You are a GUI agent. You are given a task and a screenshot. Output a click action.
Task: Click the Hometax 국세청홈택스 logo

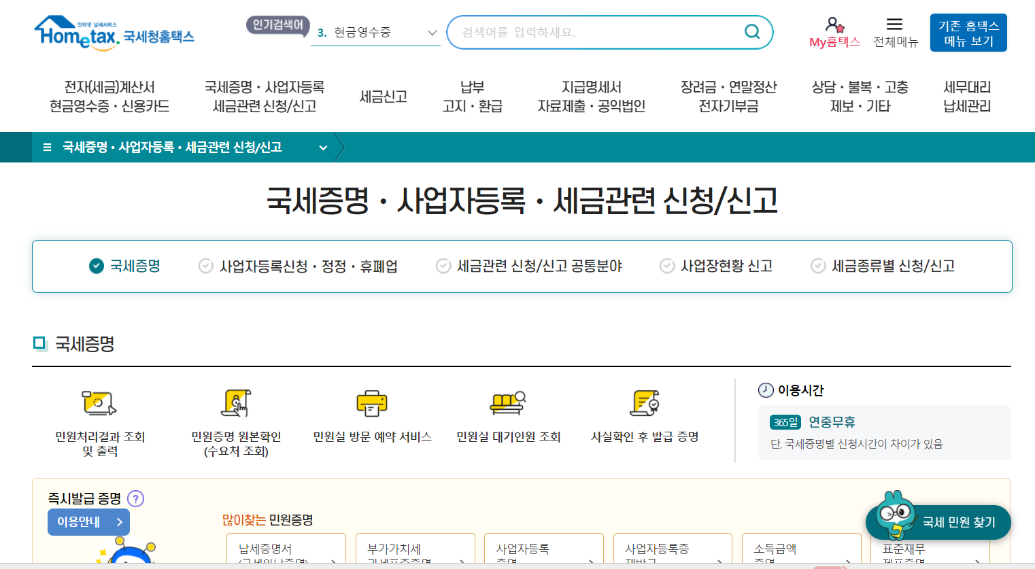point(114,32)
